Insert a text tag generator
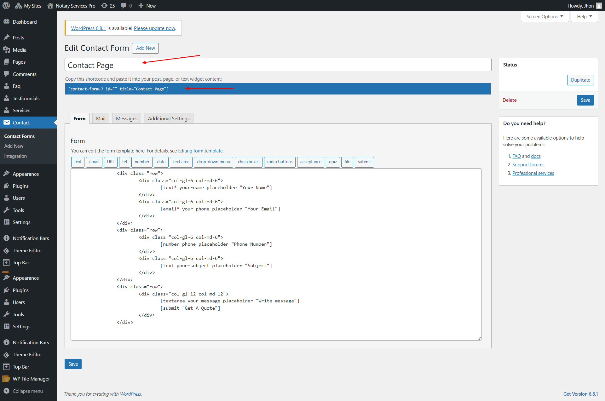 tap(78, 162)
